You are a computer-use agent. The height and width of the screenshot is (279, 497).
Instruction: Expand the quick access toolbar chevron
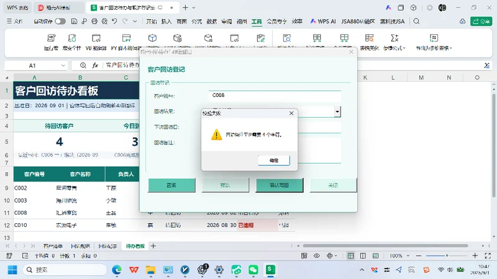[135, 21]
